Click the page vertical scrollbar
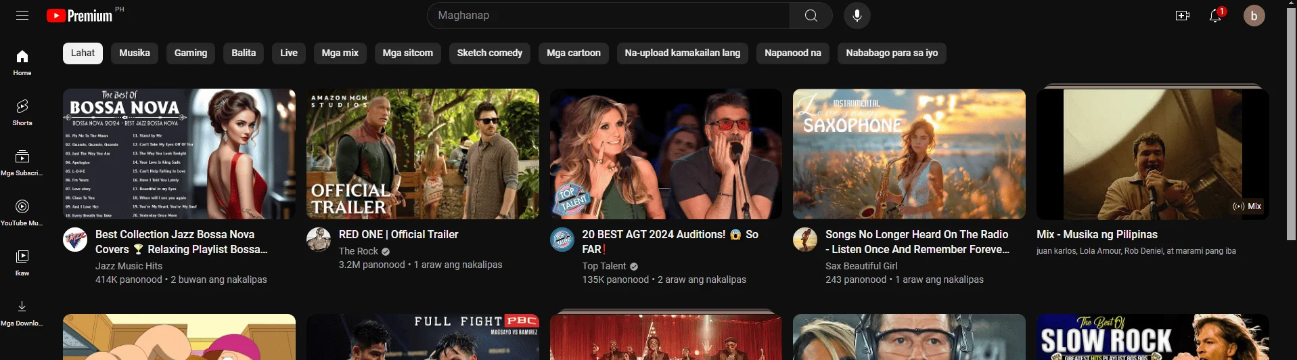The image size is (1297, 360). (x=1291, y=125)
